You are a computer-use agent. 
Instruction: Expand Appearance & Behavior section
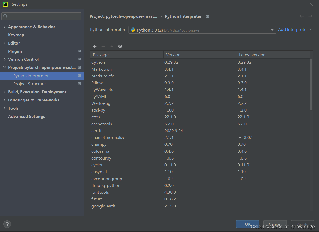point(5,27)
